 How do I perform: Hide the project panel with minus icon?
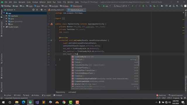point(45,10)
